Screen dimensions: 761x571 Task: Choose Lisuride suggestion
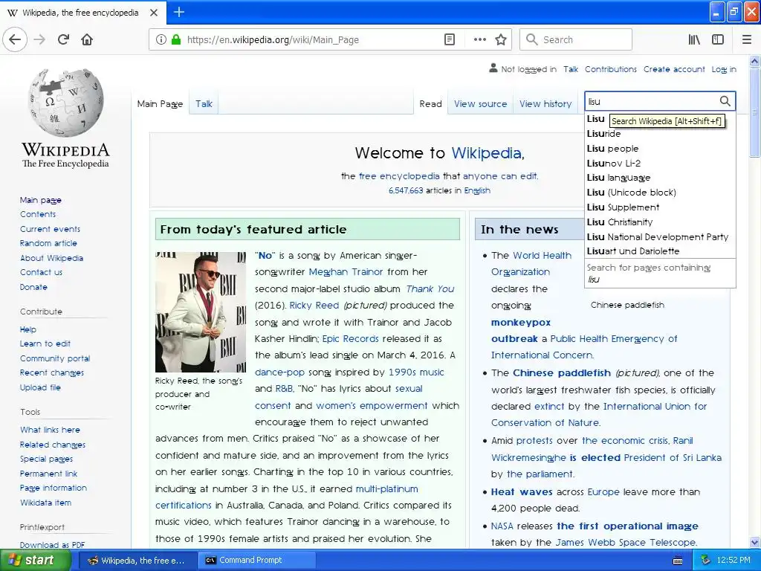(660, 134)
